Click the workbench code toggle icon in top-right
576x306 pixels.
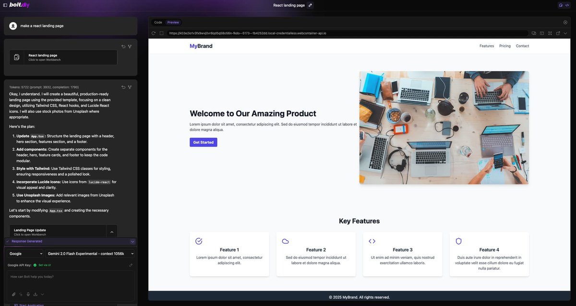[x=567, y=5]
